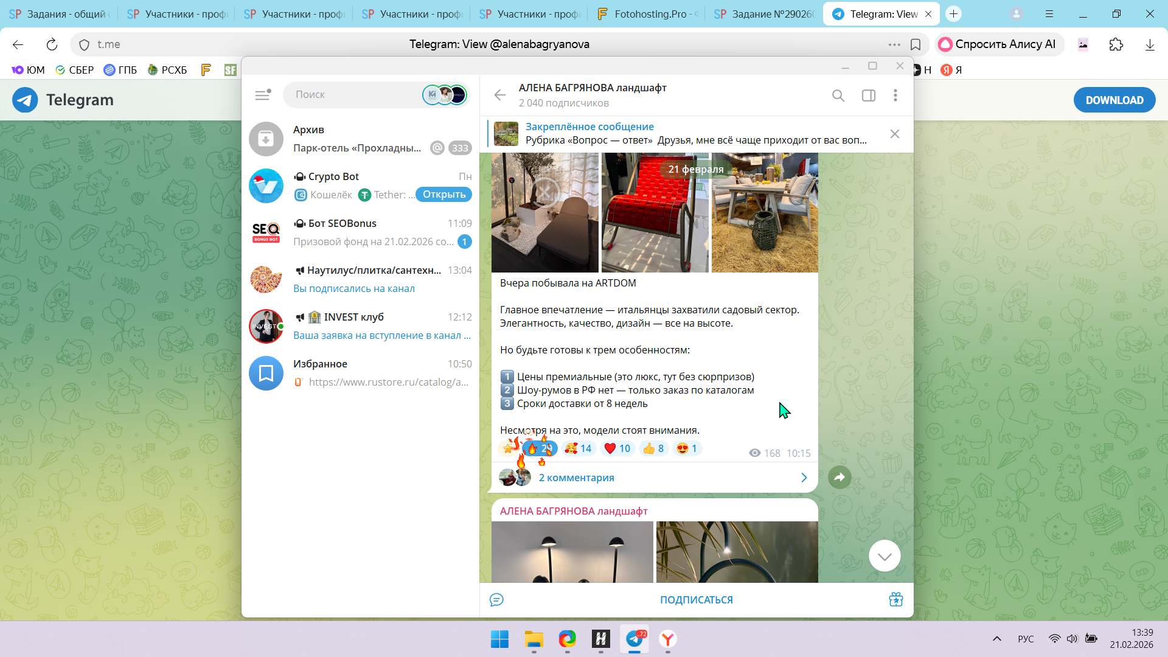Click scroll-to-bottom chevron button
1168x657 pixels.
point(884,556)
